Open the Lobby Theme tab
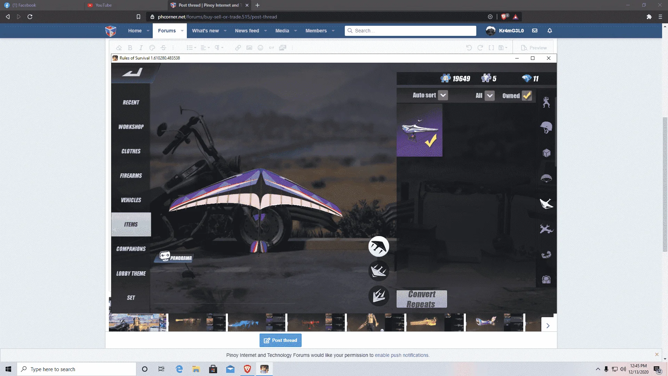 [x=131, y=273]
